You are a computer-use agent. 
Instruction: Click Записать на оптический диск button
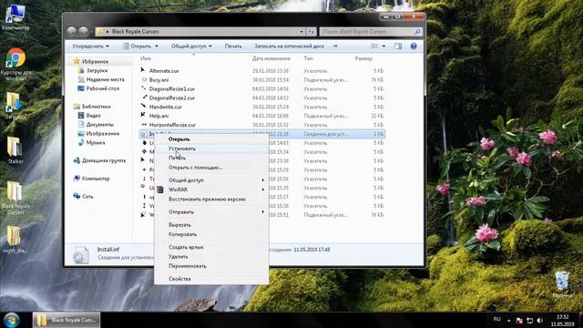(x=290, y=46)
